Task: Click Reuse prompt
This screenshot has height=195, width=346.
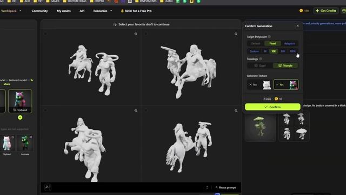Action: coord(225,187)
